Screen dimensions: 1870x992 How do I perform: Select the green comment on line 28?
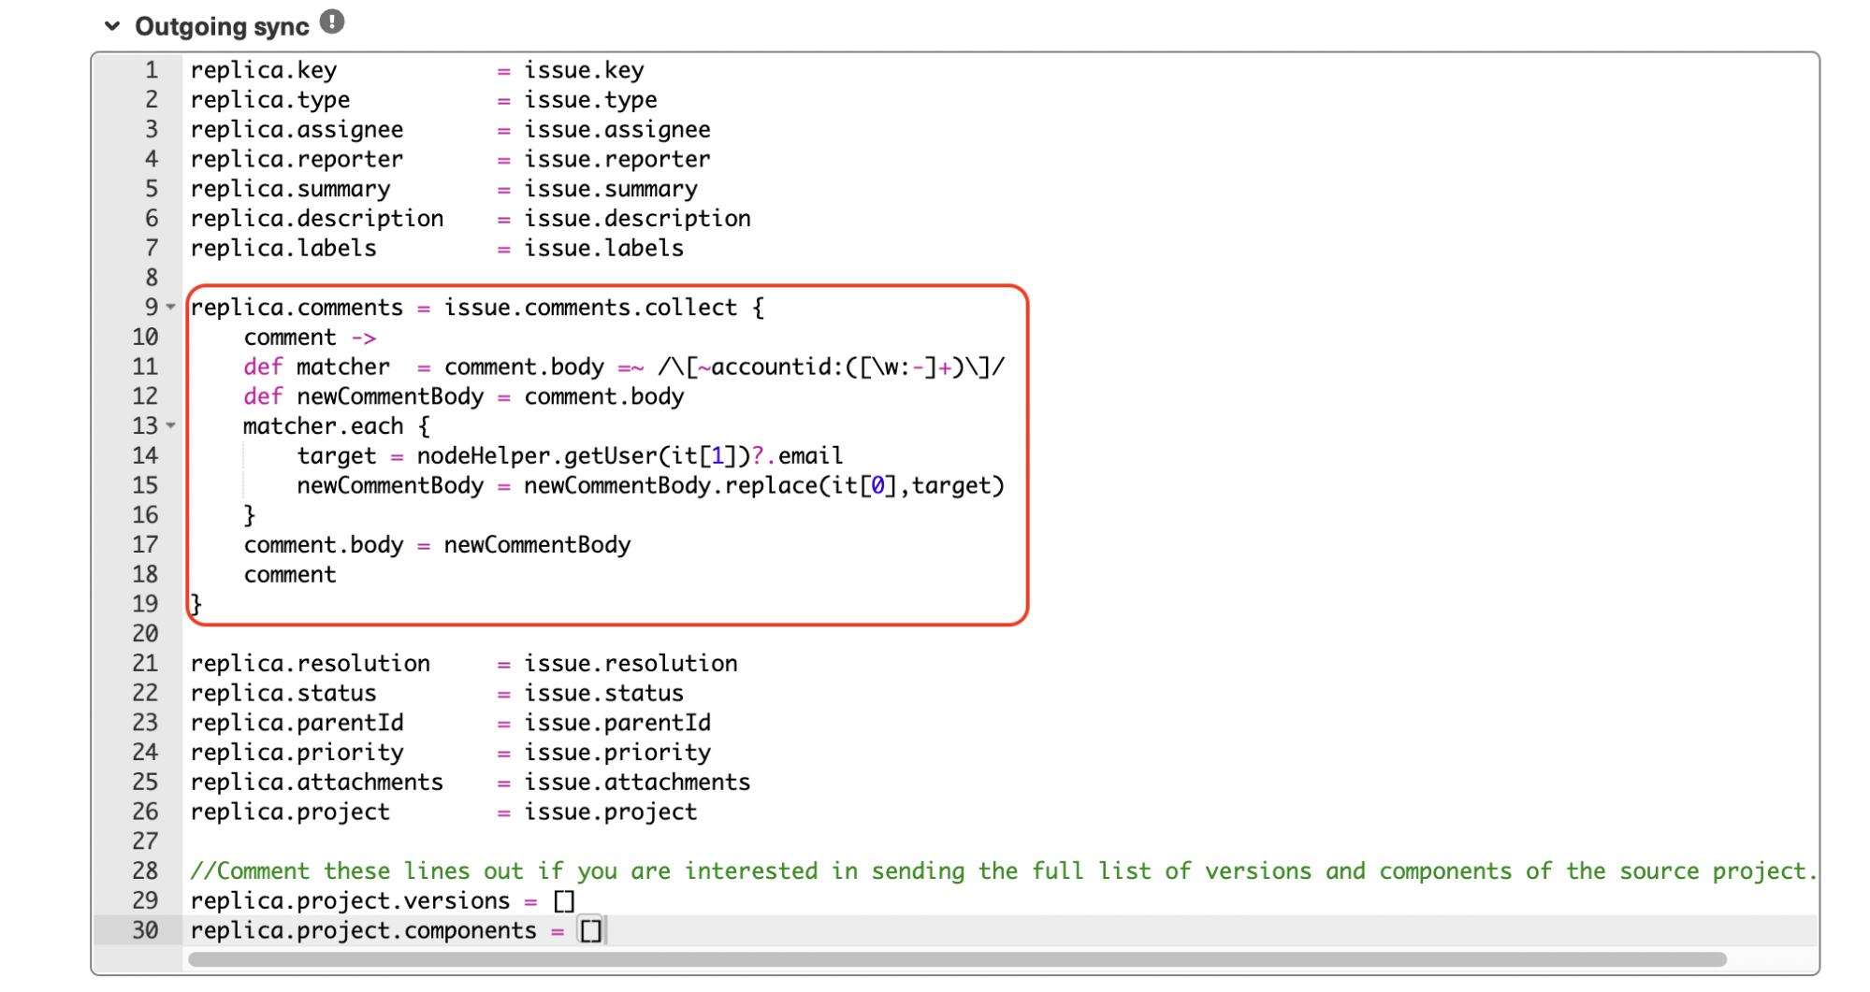coord(1001,870)
